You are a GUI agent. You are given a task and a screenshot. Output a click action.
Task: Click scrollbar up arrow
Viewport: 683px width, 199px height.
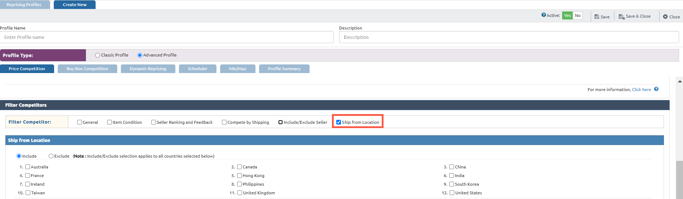(x=680, y=81)
